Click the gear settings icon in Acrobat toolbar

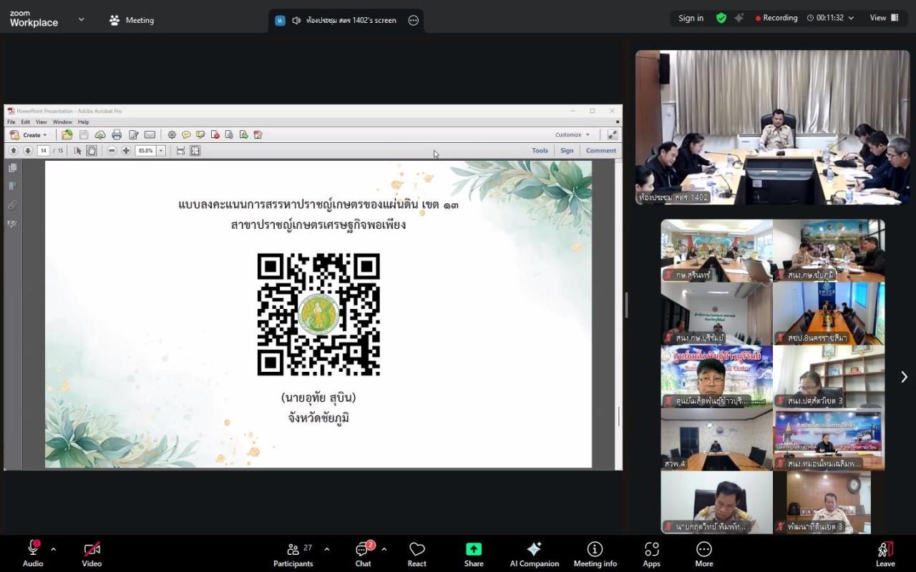point(172,134)
